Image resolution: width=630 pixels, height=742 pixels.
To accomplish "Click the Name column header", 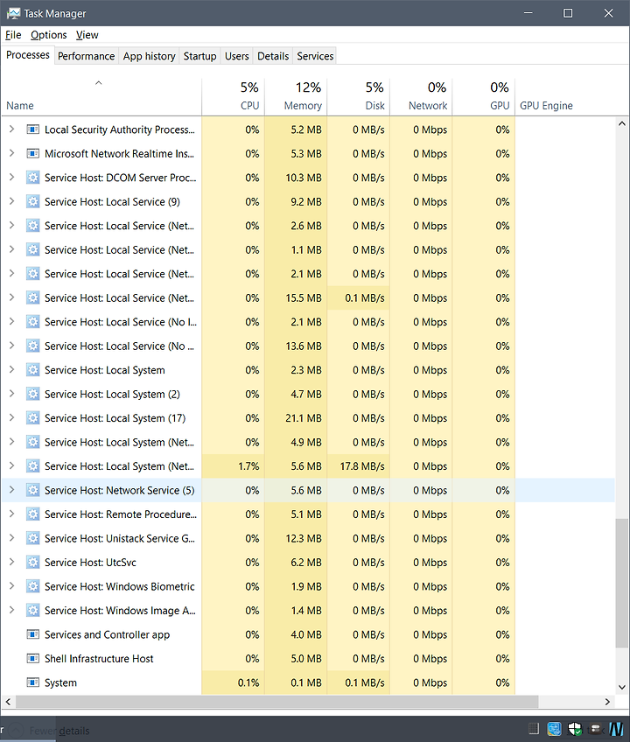I will coord(101,96).
